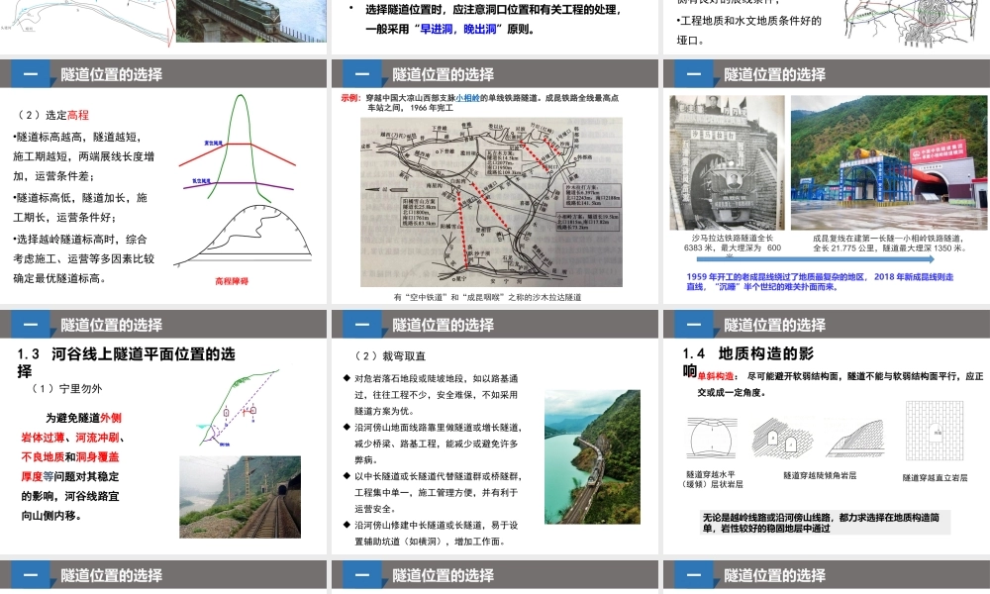Click the photo of railway tracks entering a tunnel
Image resolution: width=990 pixels, height=594 pixels.
pyautogui.click(x=240, y=497)
